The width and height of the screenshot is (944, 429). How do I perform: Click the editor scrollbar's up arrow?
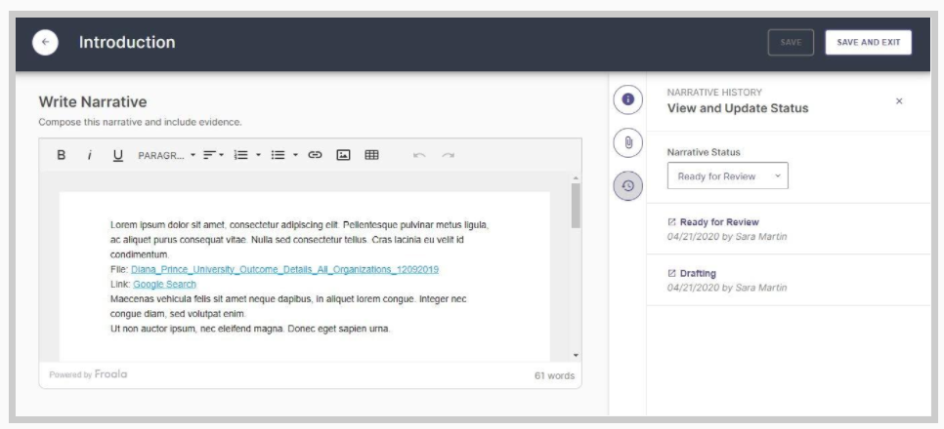(576, 177)
